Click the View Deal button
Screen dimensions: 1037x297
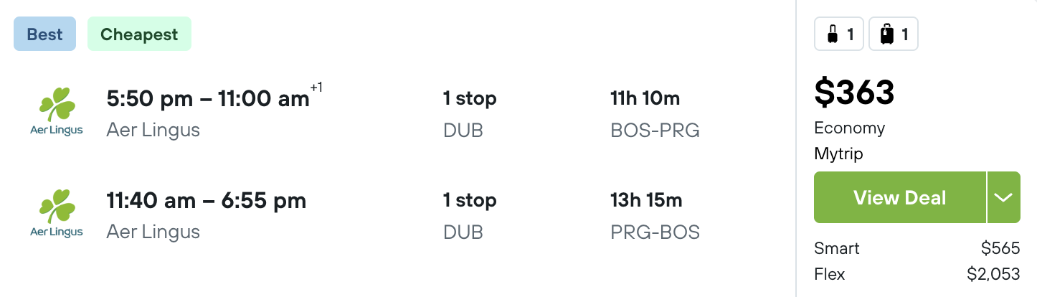click(x=900, y=197)
